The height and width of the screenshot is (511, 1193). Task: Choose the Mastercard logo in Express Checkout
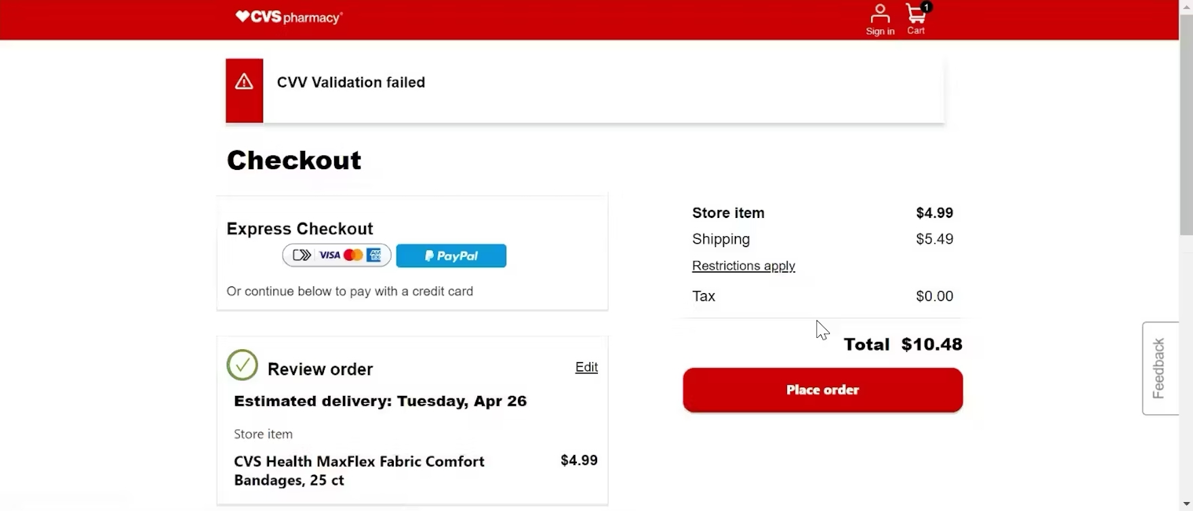click(353, 255)
